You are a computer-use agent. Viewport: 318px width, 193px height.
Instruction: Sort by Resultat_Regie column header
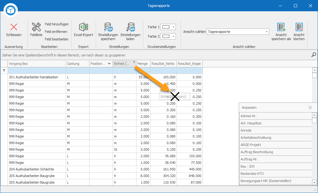click(190, 64)
